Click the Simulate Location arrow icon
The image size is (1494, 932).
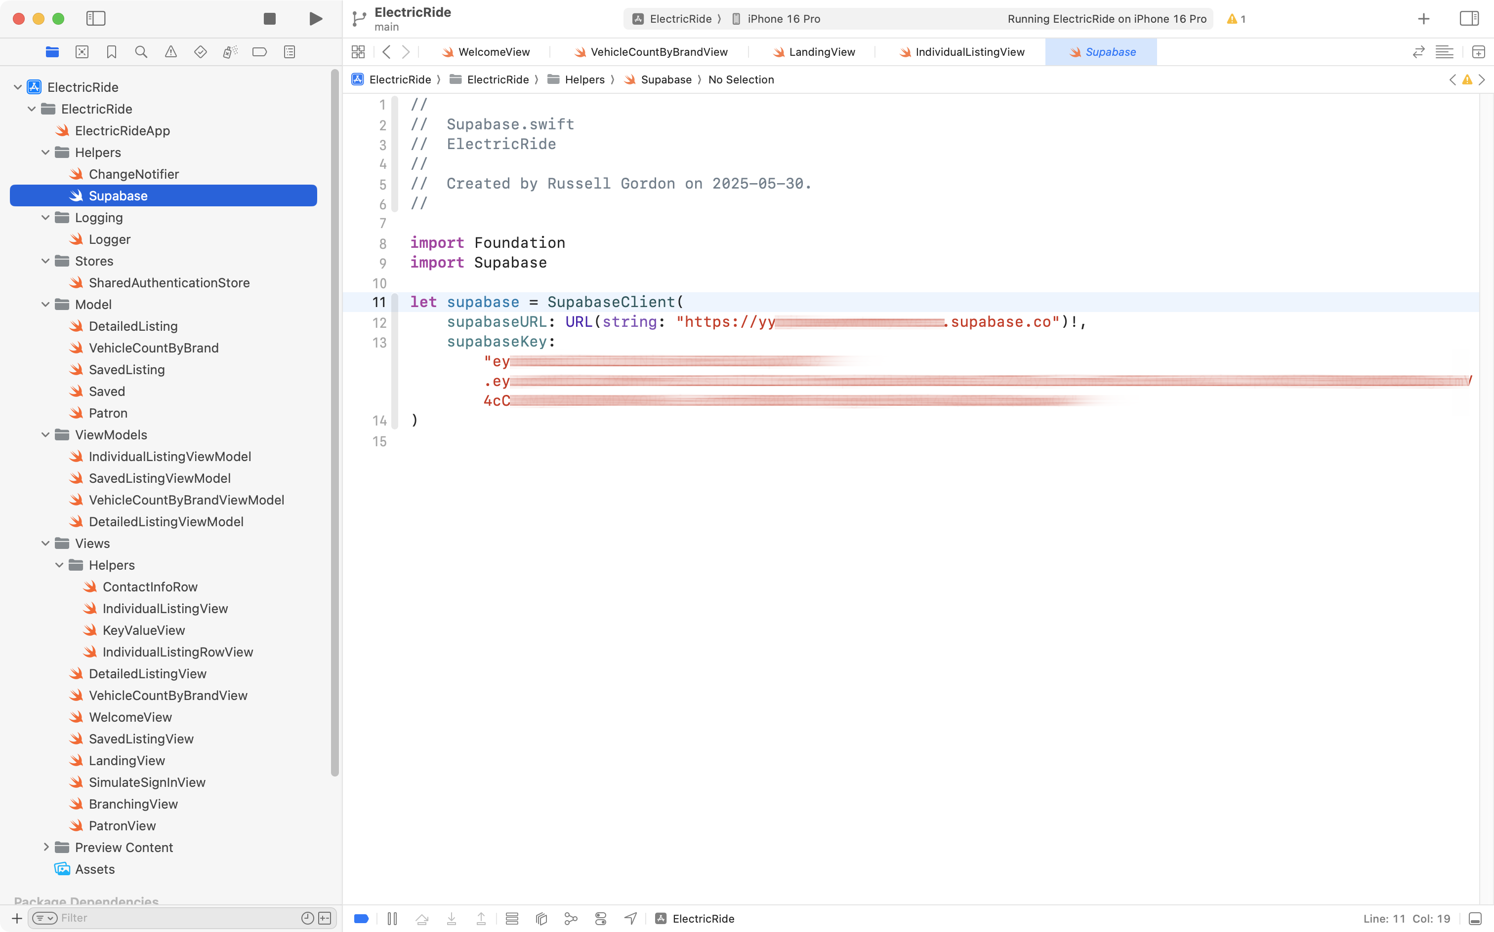pos(630,919)
